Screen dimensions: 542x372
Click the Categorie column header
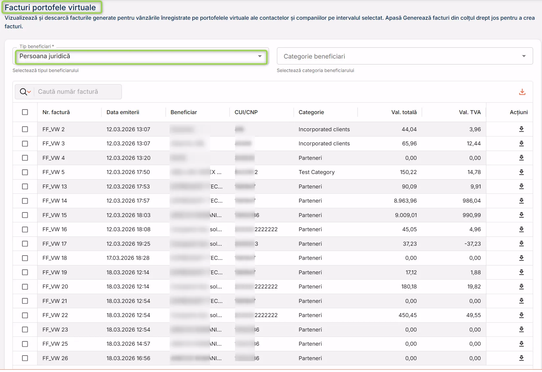(311, 112)
